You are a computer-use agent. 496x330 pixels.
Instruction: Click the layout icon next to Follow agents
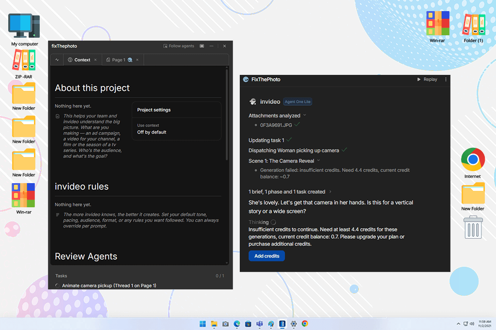[202, 46]
